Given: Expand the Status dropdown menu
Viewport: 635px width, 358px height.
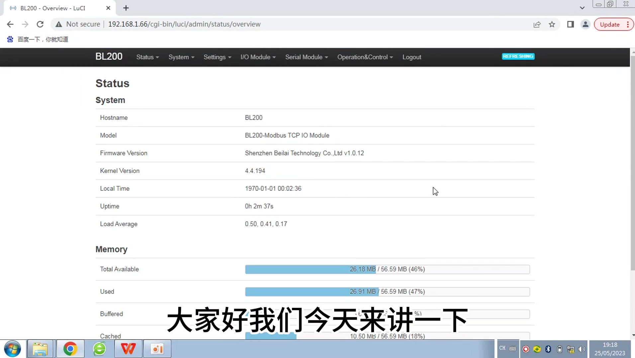Looking at the screenshot, I should pos(147,57).
